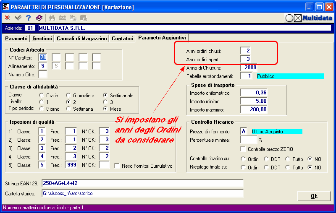Click the copy documents icon

(73, 18)
